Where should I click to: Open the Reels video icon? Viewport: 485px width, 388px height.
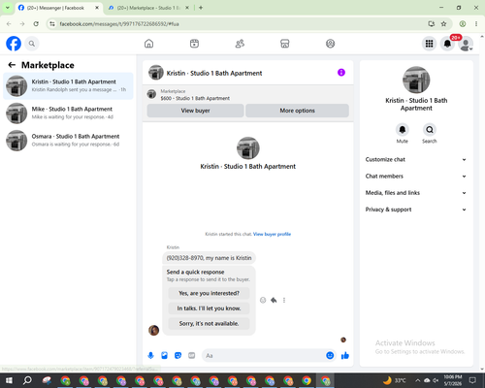(194, 44)
